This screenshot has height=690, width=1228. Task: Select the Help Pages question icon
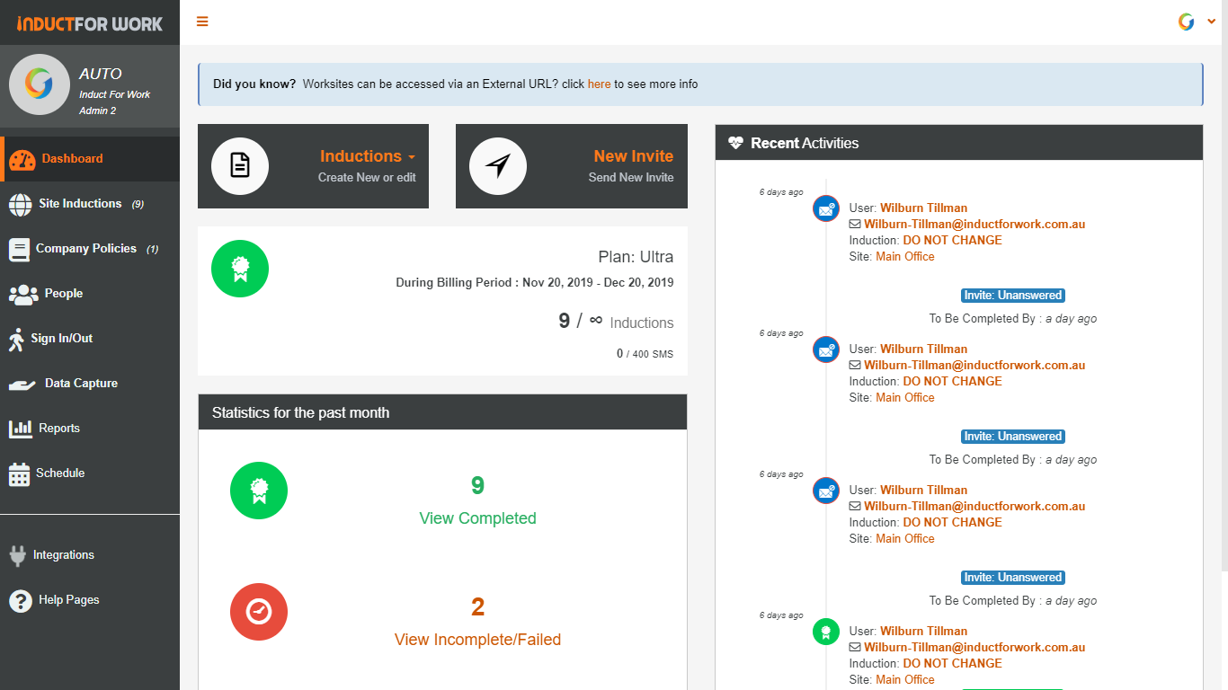coord(20,600)
